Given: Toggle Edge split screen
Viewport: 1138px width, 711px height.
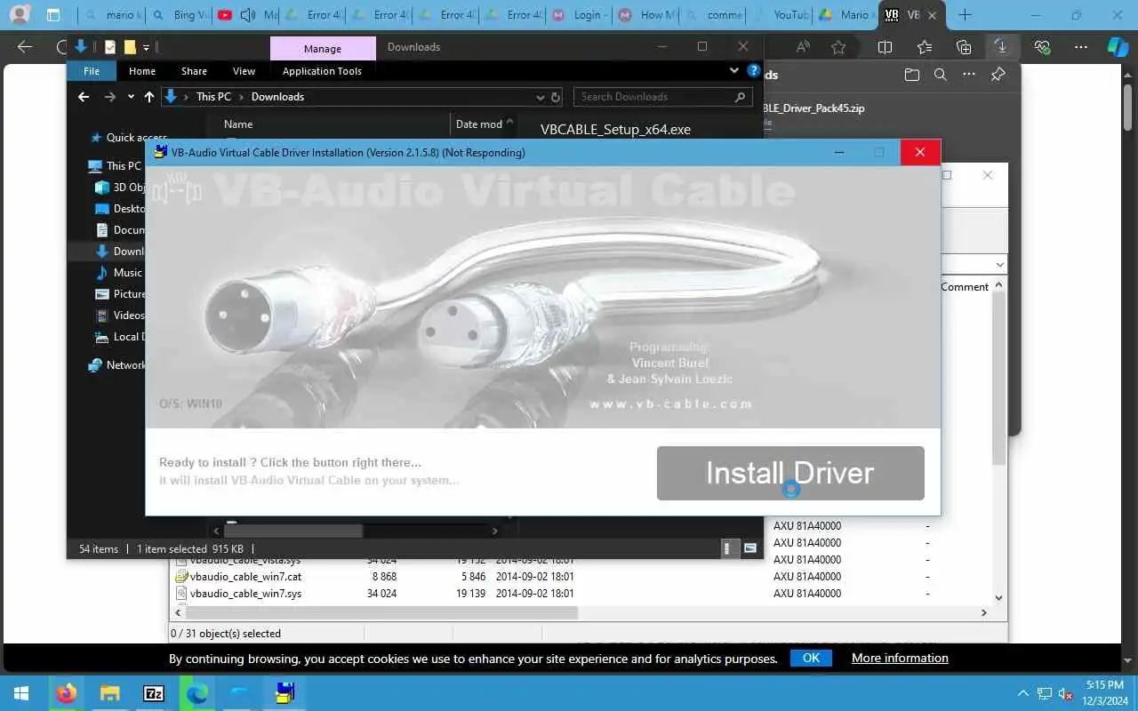Looking at the screenshot, I should 885,47.
